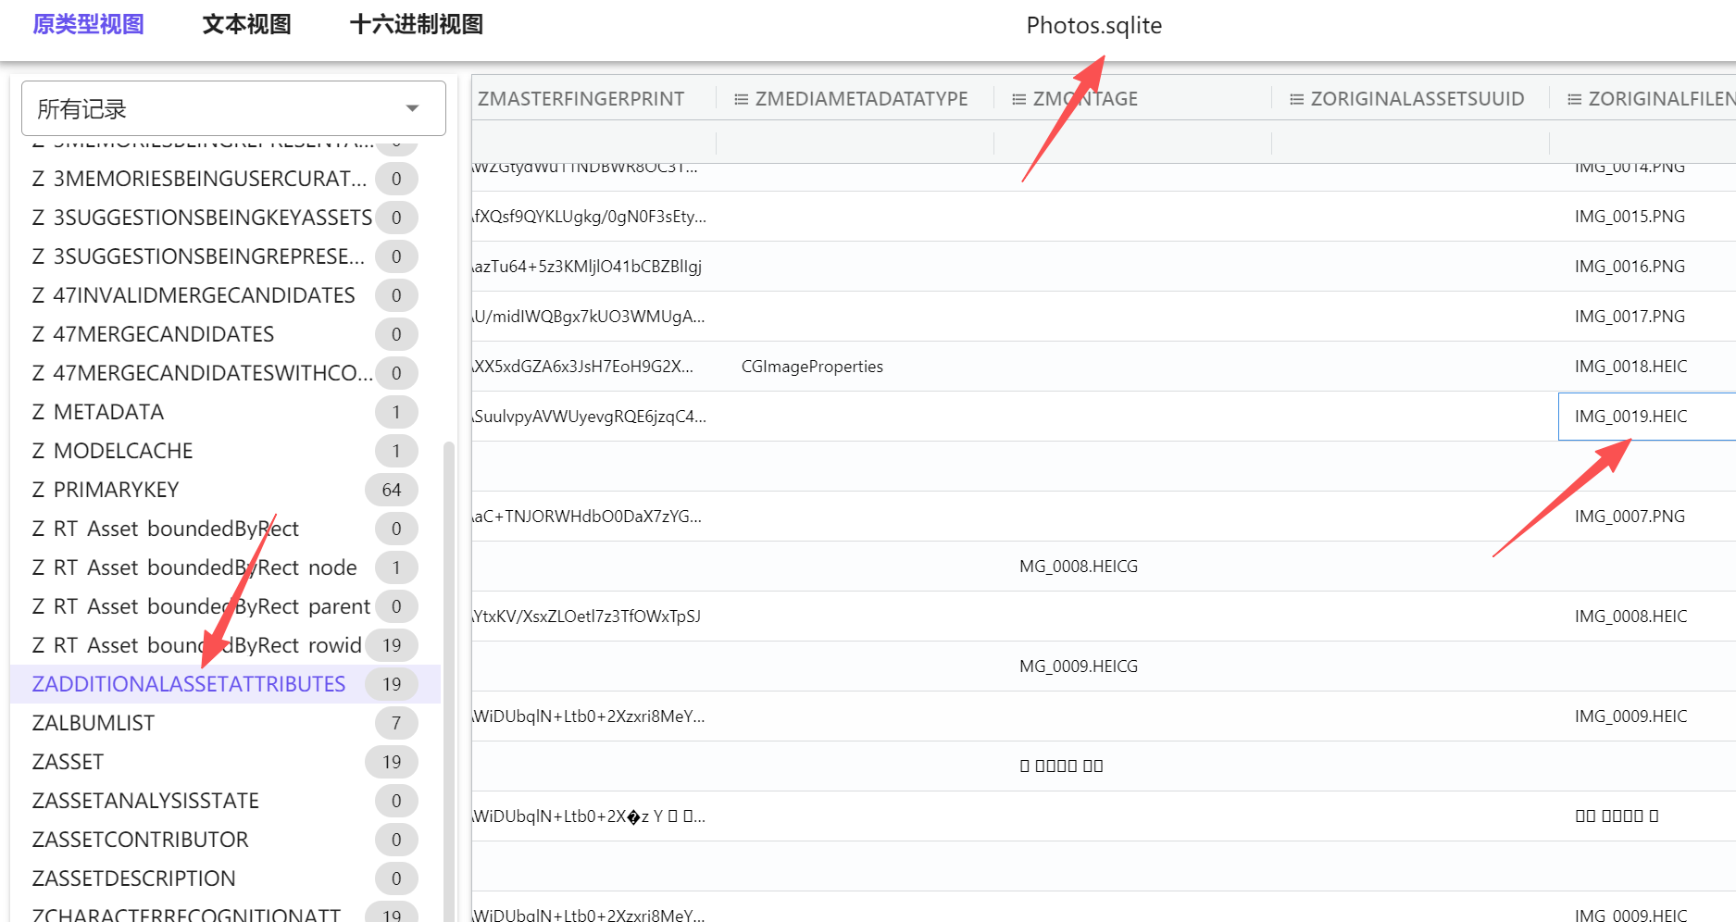Click the ZORIGINALASSETSUUID column menu icon
This screenshot has height=922, width=1736.
(x=1296, y=99)
